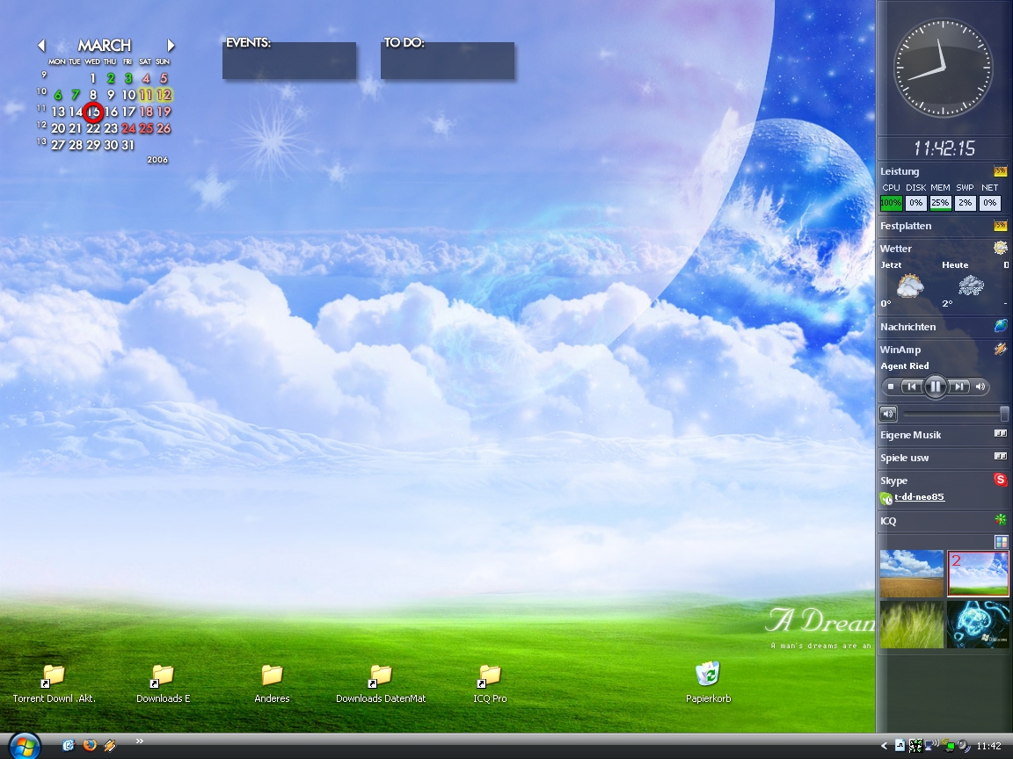Mute sound with the volume speaker button
The height and width of the screenshot is (759, 1013).
pyautogui.click(x=888, y=414)
